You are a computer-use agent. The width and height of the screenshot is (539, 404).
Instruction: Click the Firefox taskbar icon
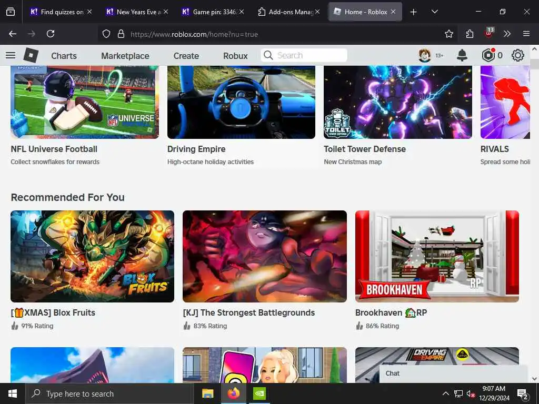click(233, 393)
